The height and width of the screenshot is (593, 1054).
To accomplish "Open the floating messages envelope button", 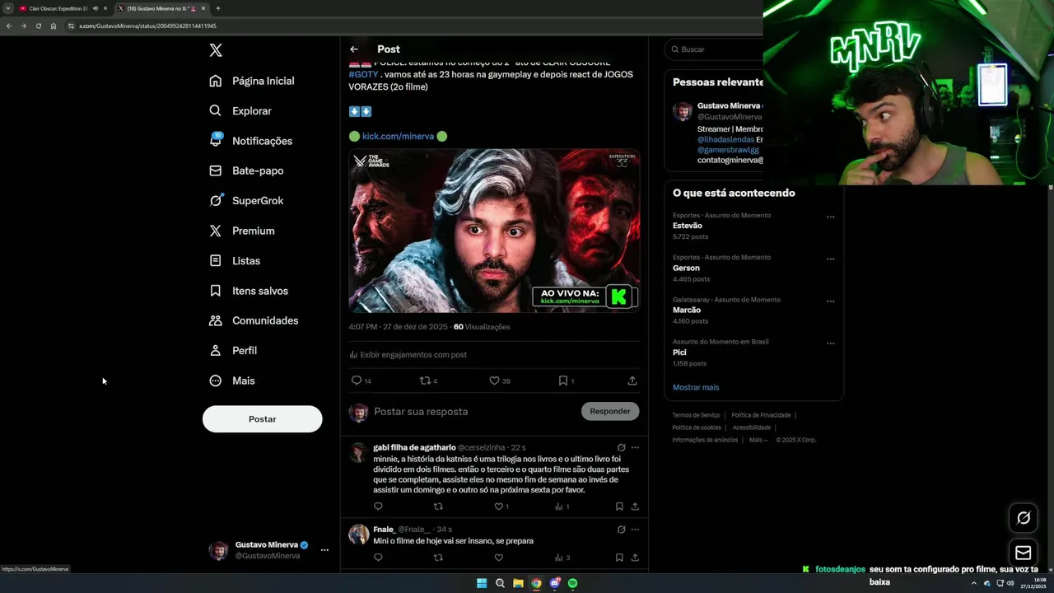I will tap(1024, 553).
